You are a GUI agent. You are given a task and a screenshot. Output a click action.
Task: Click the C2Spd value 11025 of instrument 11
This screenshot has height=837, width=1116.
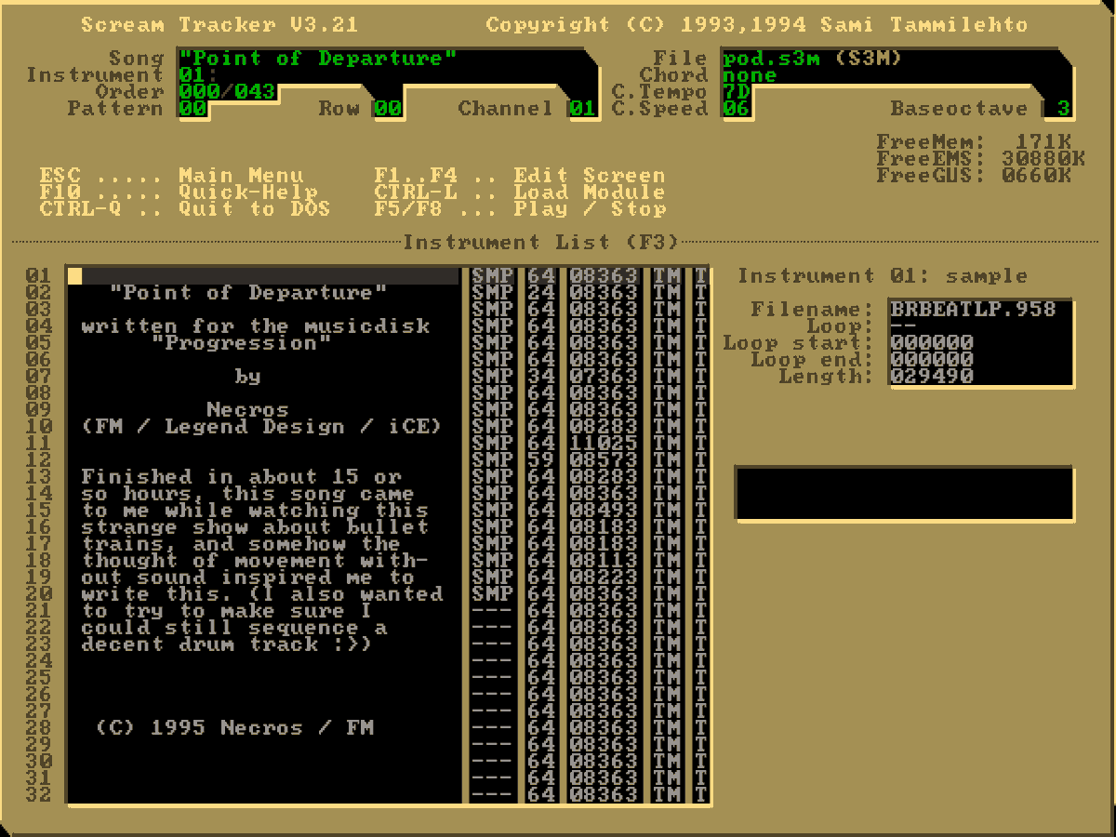604,444
